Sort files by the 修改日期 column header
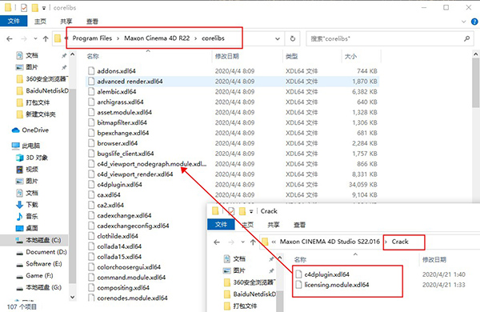Image resolution: width=480 pixels, height=312 pixels. 227,56
